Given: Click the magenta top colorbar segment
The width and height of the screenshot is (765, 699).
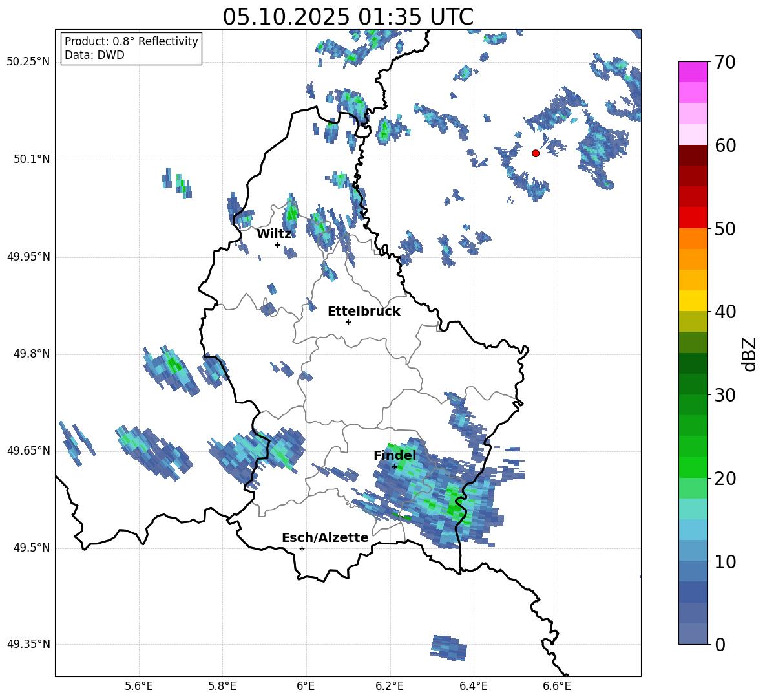Looking at the screenshot, I should [693, 72].
